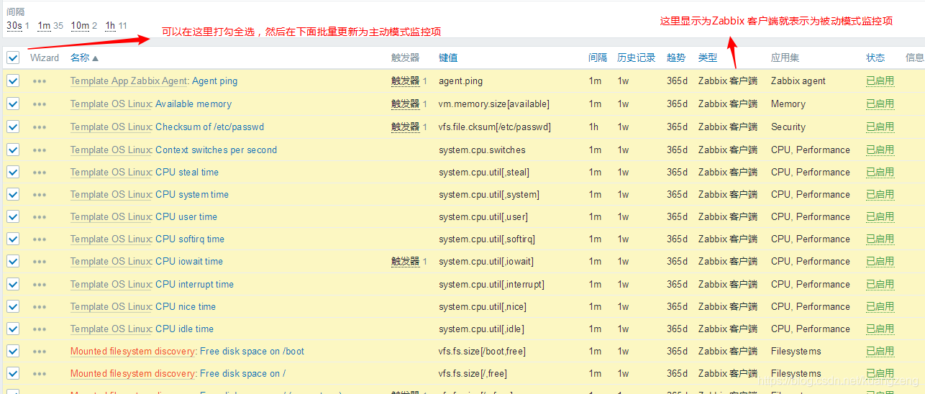The height and width of the screenshot is (394, 925).
Task: Sort items by 名称 column header
Action: pyautogui.click(x=84, y=58)
